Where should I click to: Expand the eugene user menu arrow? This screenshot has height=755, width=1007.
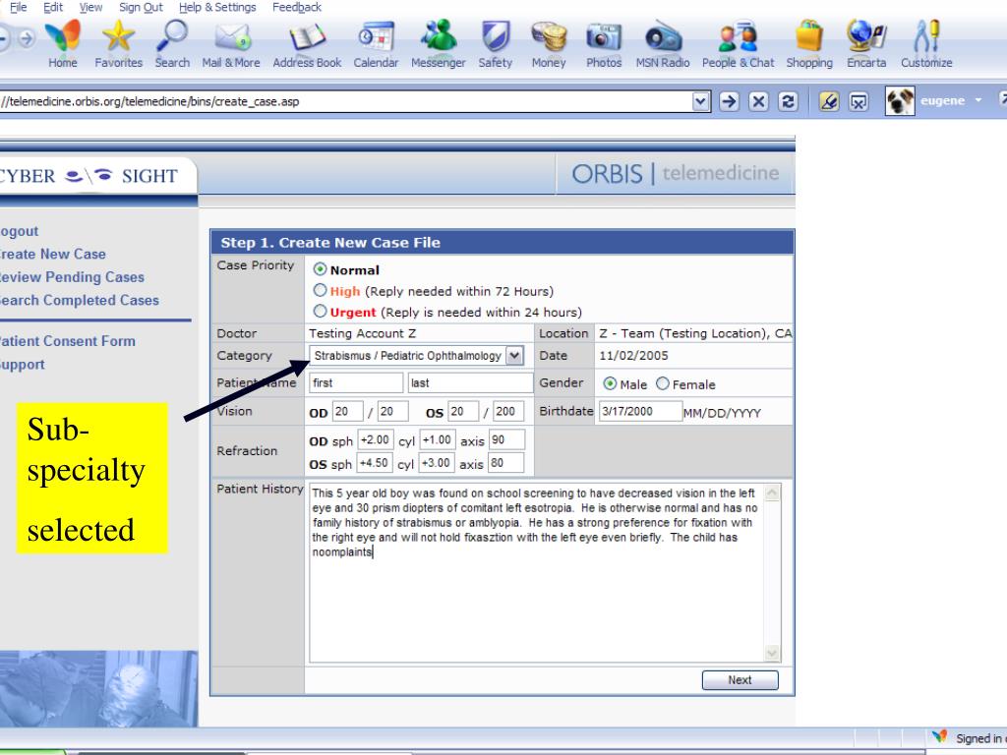(x=978, y=100)
